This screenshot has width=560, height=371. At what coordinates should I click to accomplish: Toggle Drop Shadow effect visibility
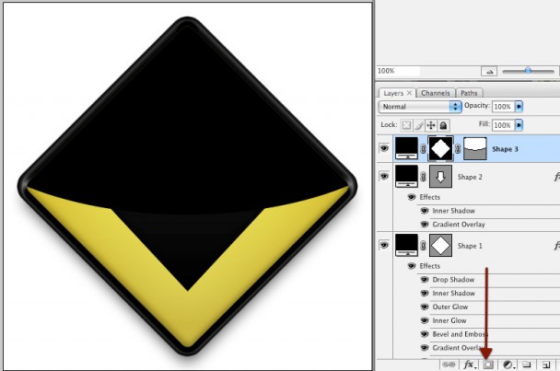tap(425, 280)
